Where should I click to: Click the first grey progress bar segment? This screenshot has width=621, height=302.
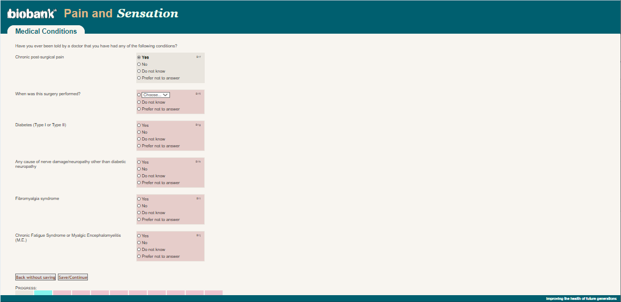tap(24, 293)
